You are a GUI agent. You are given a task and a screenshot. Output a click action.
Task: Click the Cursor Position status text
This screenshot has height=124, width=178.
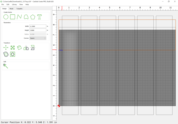click(x=29, y=122)
